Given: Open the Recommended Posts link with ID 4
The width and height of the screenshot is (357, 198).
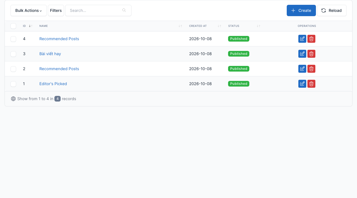Looking at the screenshot, I should click(x=59, y=39).
